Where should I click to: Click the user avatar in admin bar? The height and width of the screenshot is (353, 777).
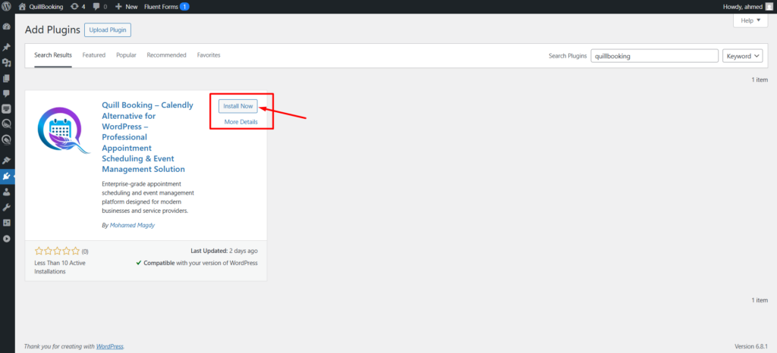[769, 7]
